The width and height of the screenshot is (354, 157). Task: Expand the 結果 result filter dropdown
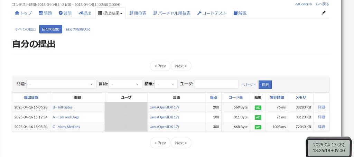[x=166, y=84]
